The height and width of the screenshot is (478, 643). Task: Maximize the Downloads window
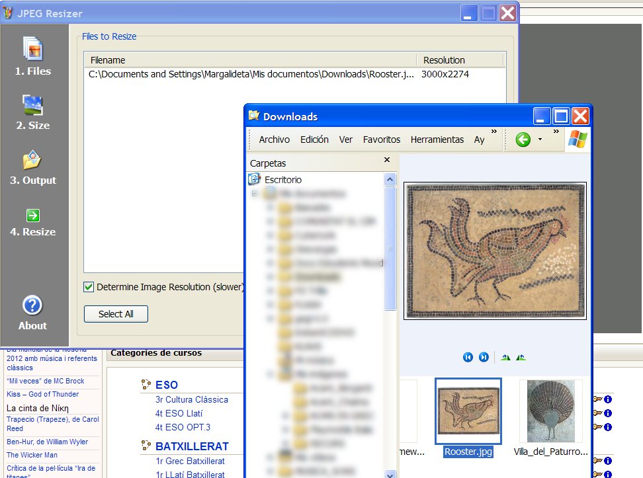[560, 116]
